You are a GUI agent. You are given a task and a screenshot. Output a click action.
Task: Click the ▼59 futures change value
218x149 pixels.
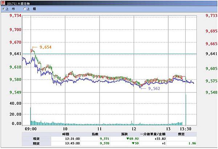click(135, 143)
